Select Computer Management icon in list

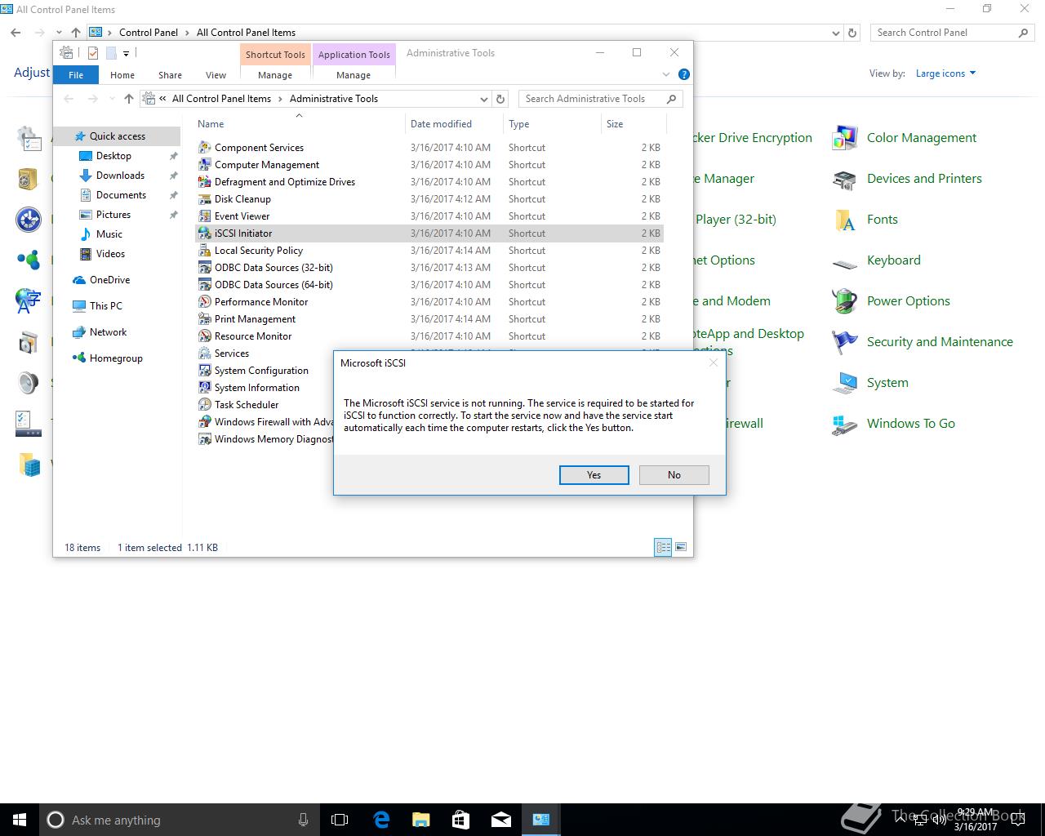(x=205, y=165)
